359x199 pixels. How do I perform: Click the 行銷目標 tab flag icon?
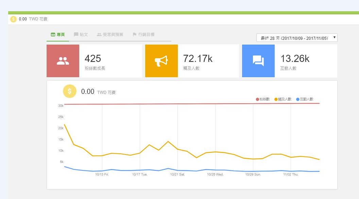135,34
